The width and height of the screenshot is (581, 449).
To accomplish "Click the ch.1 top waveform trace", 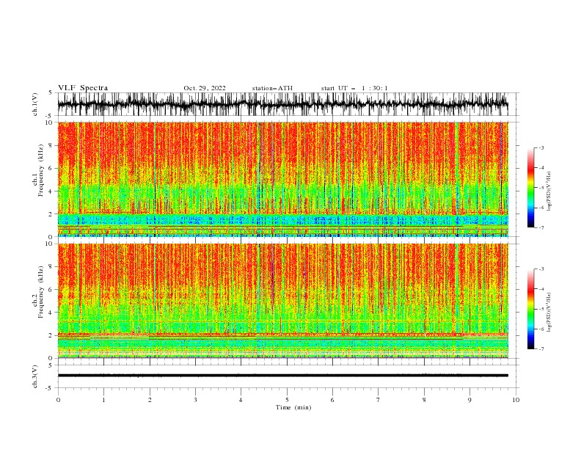I will [x=282, y=104].
